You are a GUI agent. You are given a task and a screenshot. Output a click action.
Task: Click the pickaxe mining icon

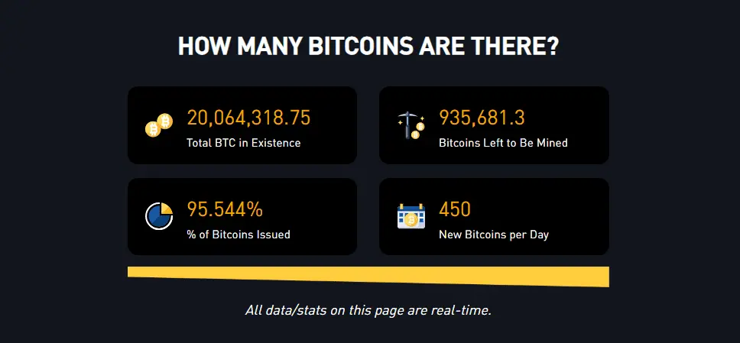point(411,125)
